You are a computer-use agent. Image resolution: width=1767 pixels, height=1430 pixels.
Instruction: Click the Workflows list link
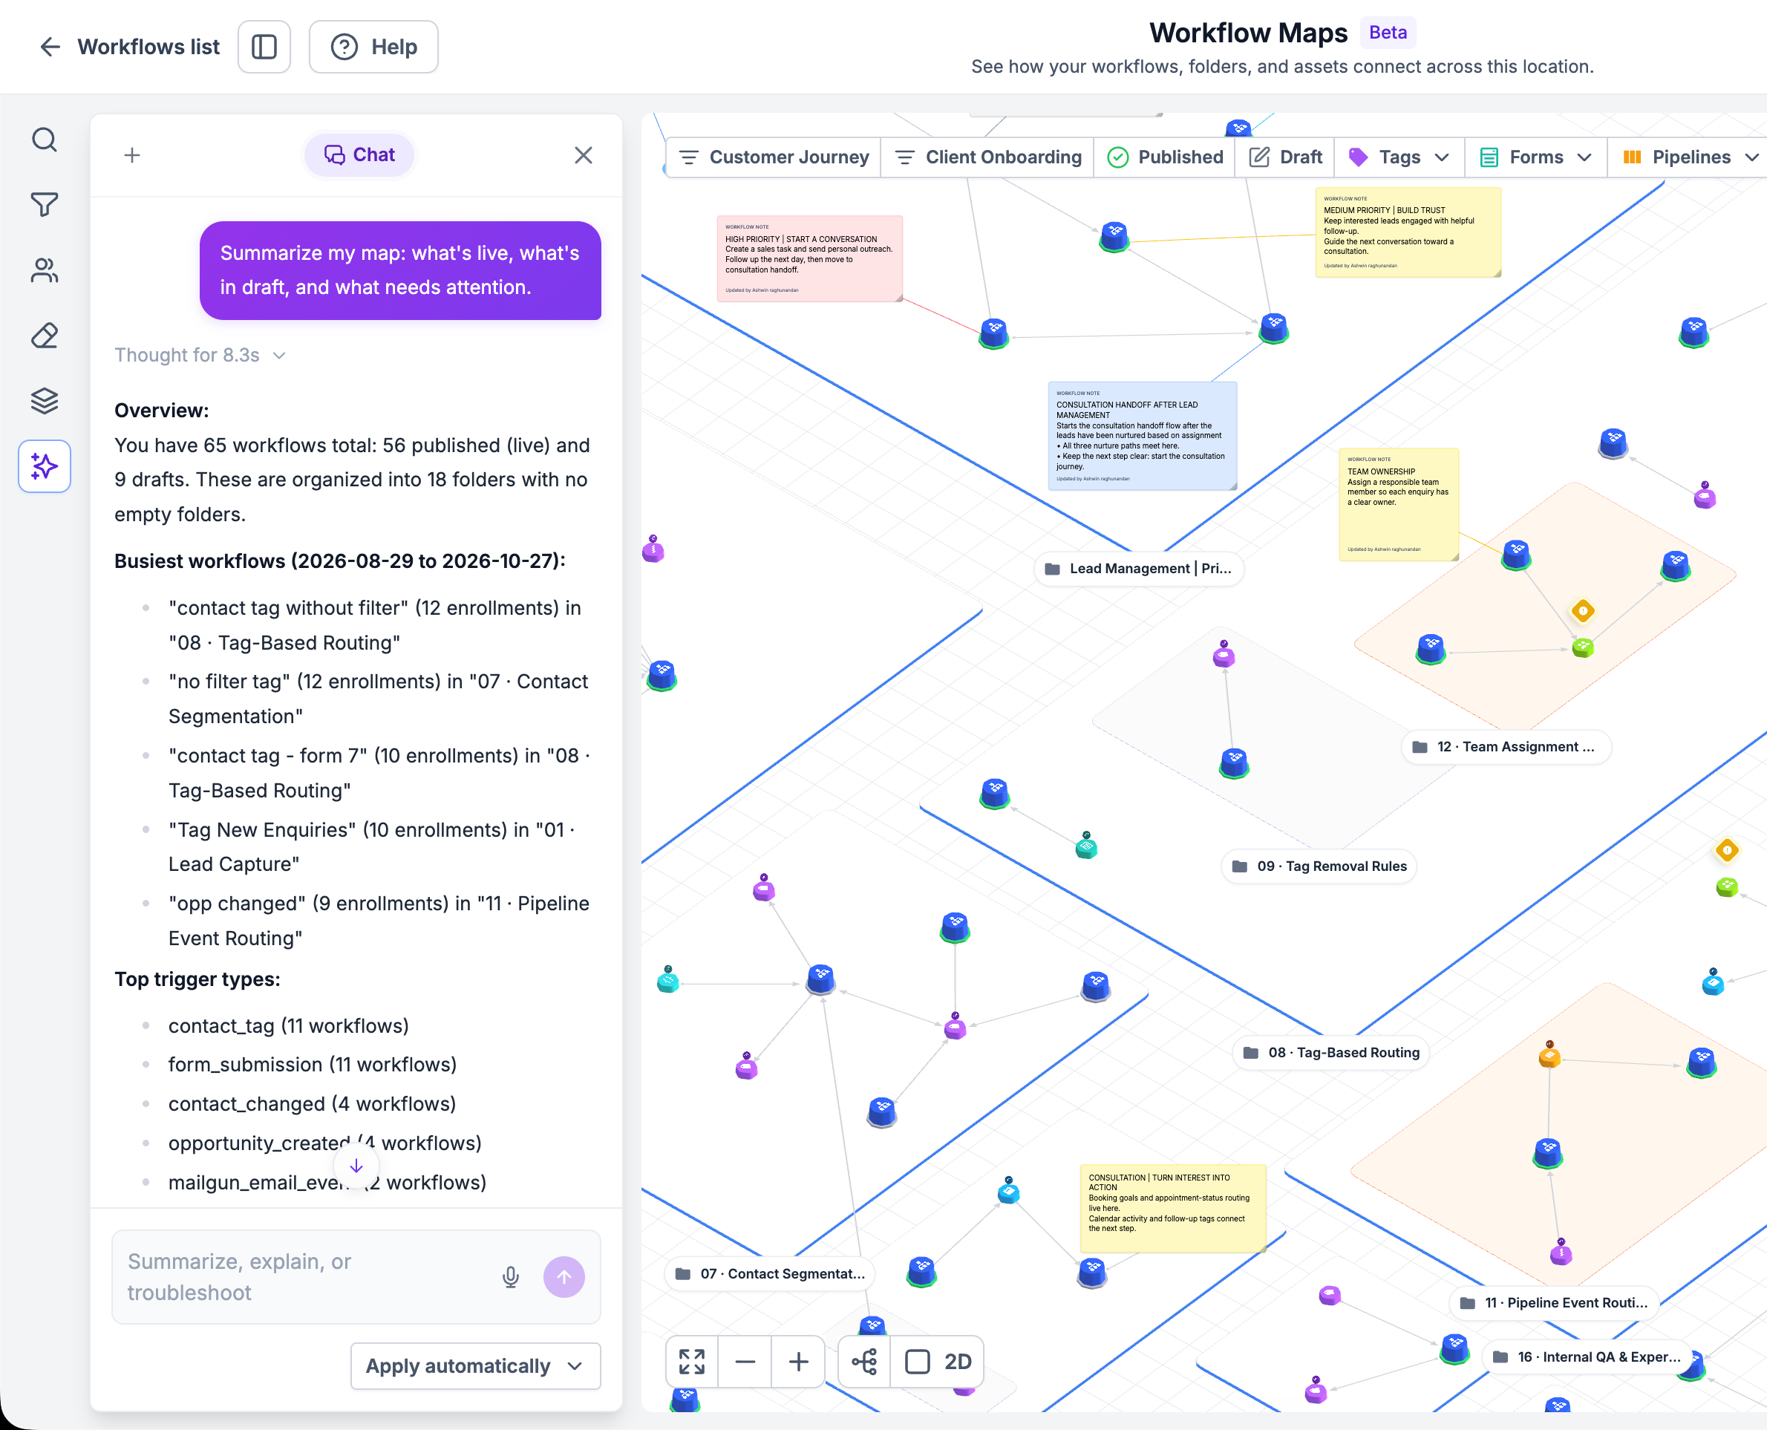click(148, 47)
